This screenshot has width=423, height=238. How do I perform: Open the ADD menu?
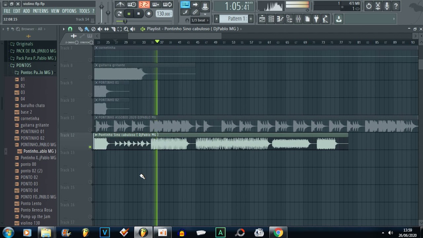[x=26, y=11]
